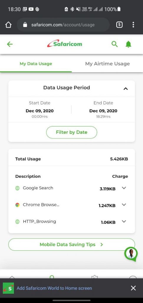
Task: Tap Add Safaricom World to Home screen
Action: (x=54, y=288)
